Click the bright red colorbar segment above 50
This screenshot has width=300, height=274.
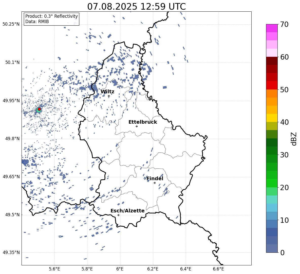pos(272,85)
